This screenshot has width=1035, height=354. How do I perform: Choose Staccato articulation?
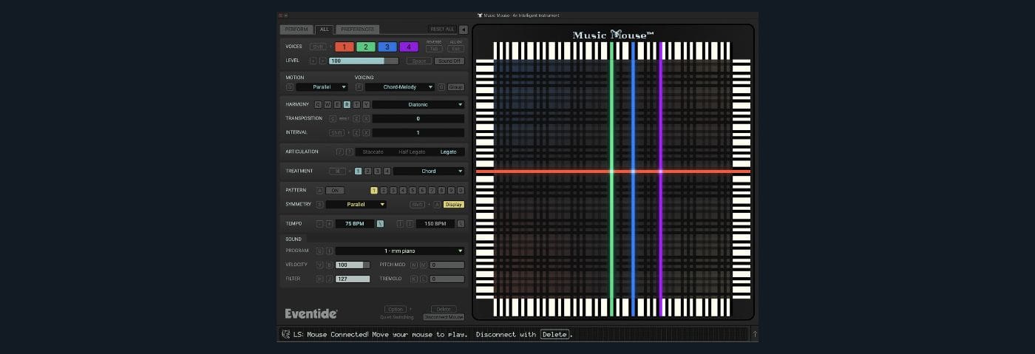pos(373,152)
